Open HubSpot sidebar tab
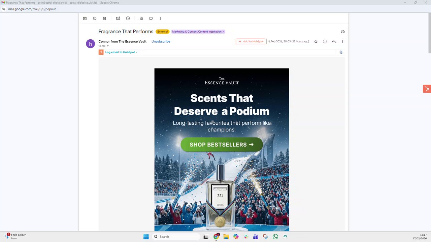The image size is (431, 242). pos(427,89)
